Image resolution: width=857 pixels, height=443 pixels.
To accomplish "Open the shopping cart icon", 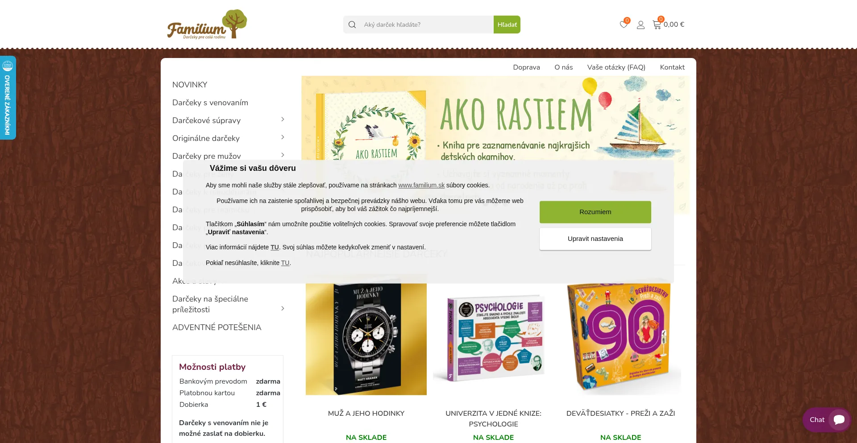I will coord(657,25).
